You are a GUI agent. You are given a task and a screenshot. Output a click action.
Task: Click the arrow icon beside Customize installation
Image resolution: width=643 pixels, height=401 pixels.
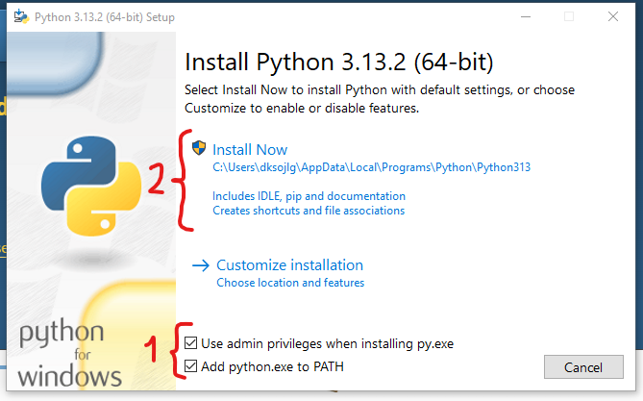201,265
